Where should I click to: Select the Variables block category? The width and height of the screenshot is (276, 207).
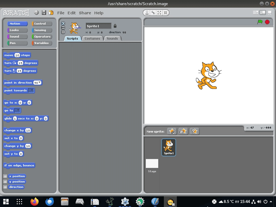pos(42,43)
